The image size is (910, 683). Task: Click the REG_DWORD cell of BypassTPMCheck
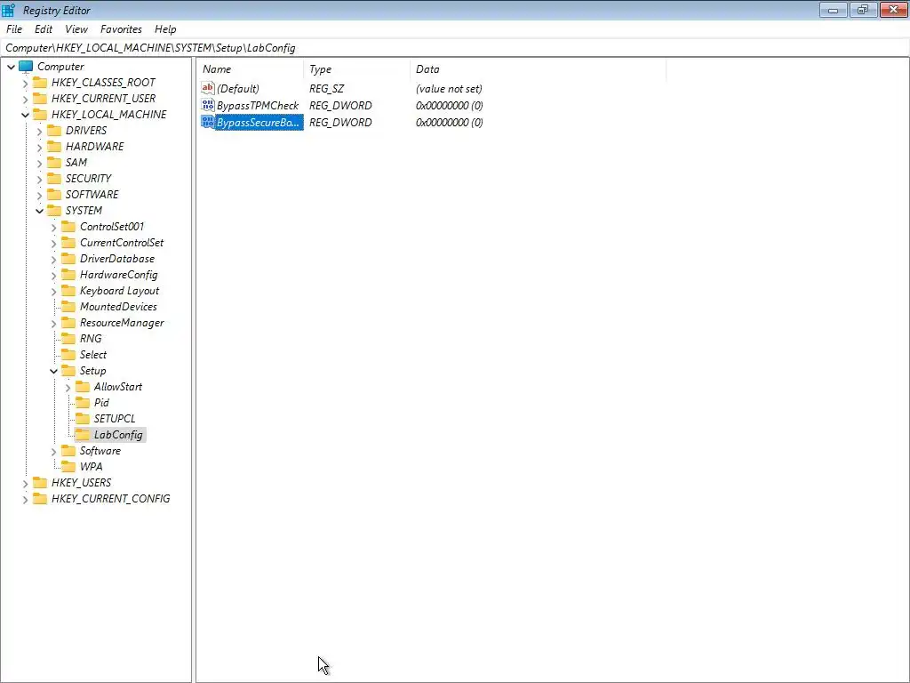[340, 105]
